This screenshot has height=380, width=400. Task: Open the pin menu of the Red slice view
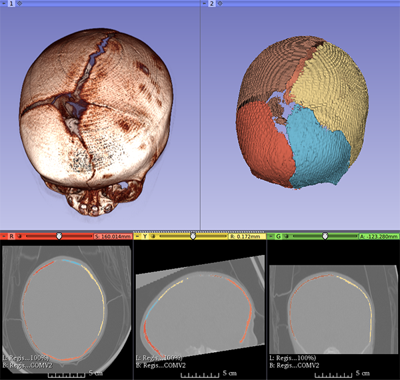click(x=4, y=236)
